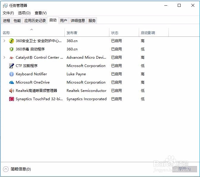Click the Catalyst Control Center icon
200x177 pixels.
coord(12,58)
